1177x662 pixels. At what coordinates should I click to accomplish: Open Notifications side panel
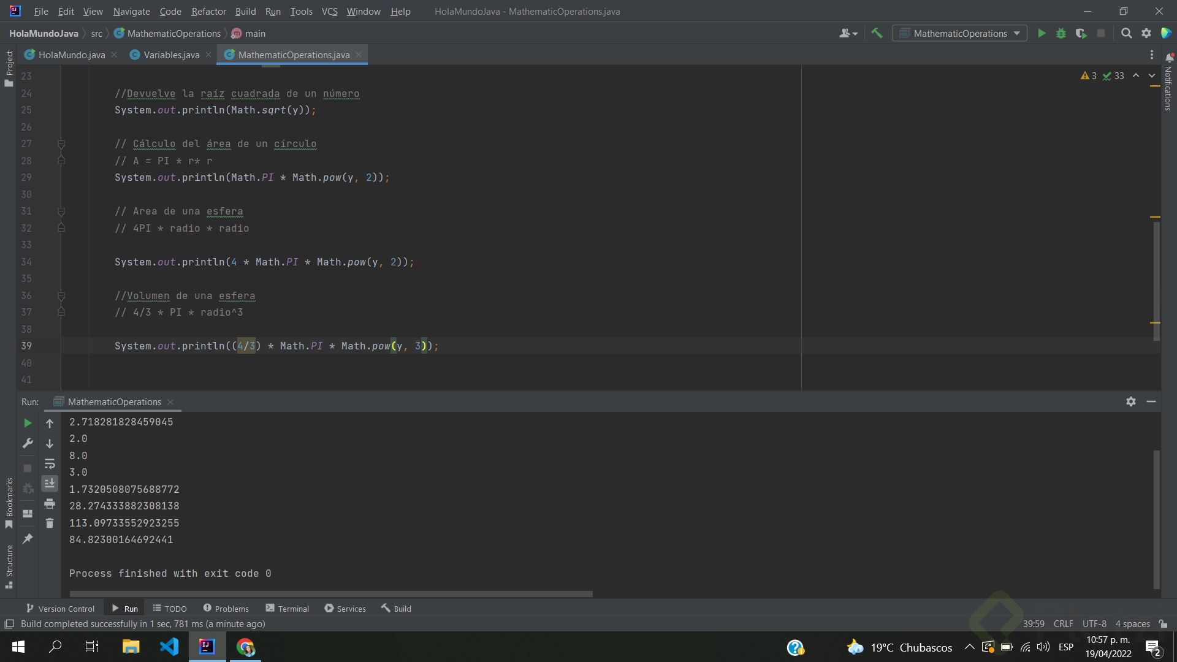(1169, 82)
